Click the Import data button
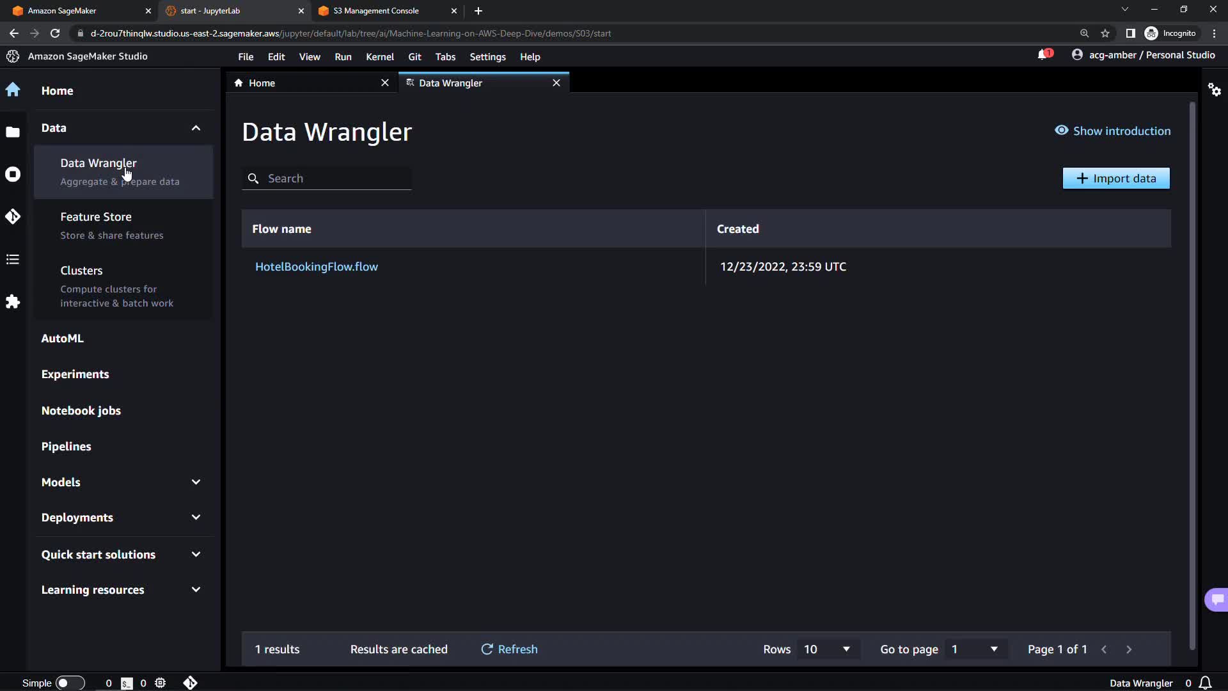This screenshot has width=1228, height=691. pos(1116,179)
